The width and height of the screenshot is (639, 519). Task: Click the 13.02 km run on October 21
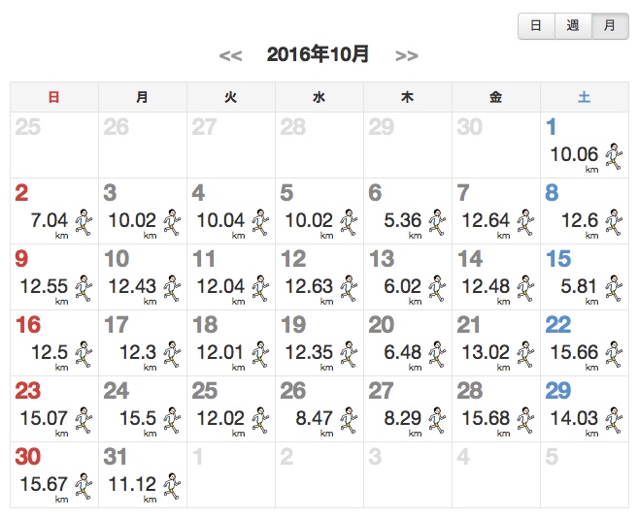click(485, 352)
